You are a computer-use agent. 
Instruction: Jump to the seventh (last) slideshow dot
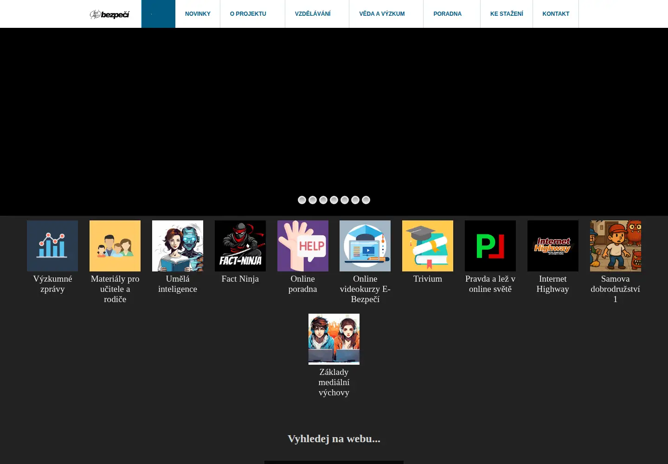coord(366,200)
